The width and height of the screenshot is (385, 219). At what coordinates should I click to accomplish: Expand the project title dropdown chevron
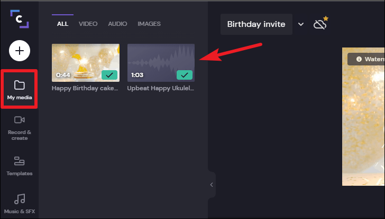pos(301,24)
